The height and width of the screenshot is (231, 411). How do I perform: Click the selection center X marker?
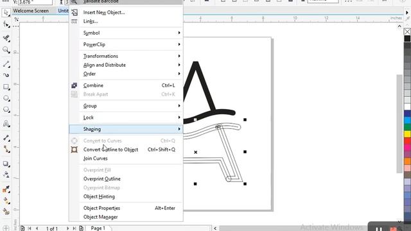tap(195, 152)
